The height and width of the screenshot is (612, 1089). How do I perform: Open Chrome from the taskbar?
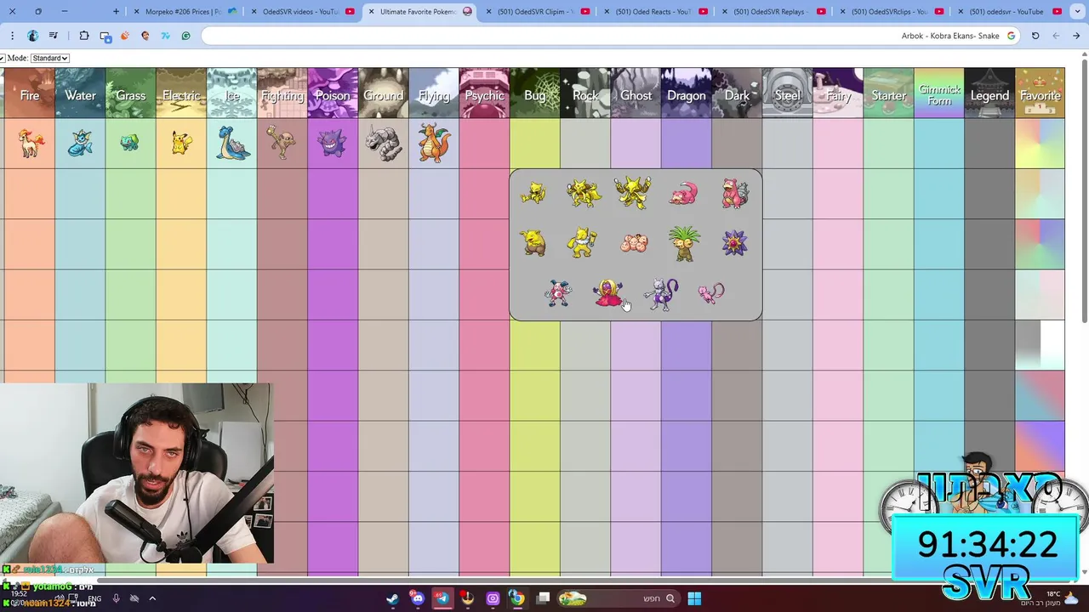coord(517,598)
